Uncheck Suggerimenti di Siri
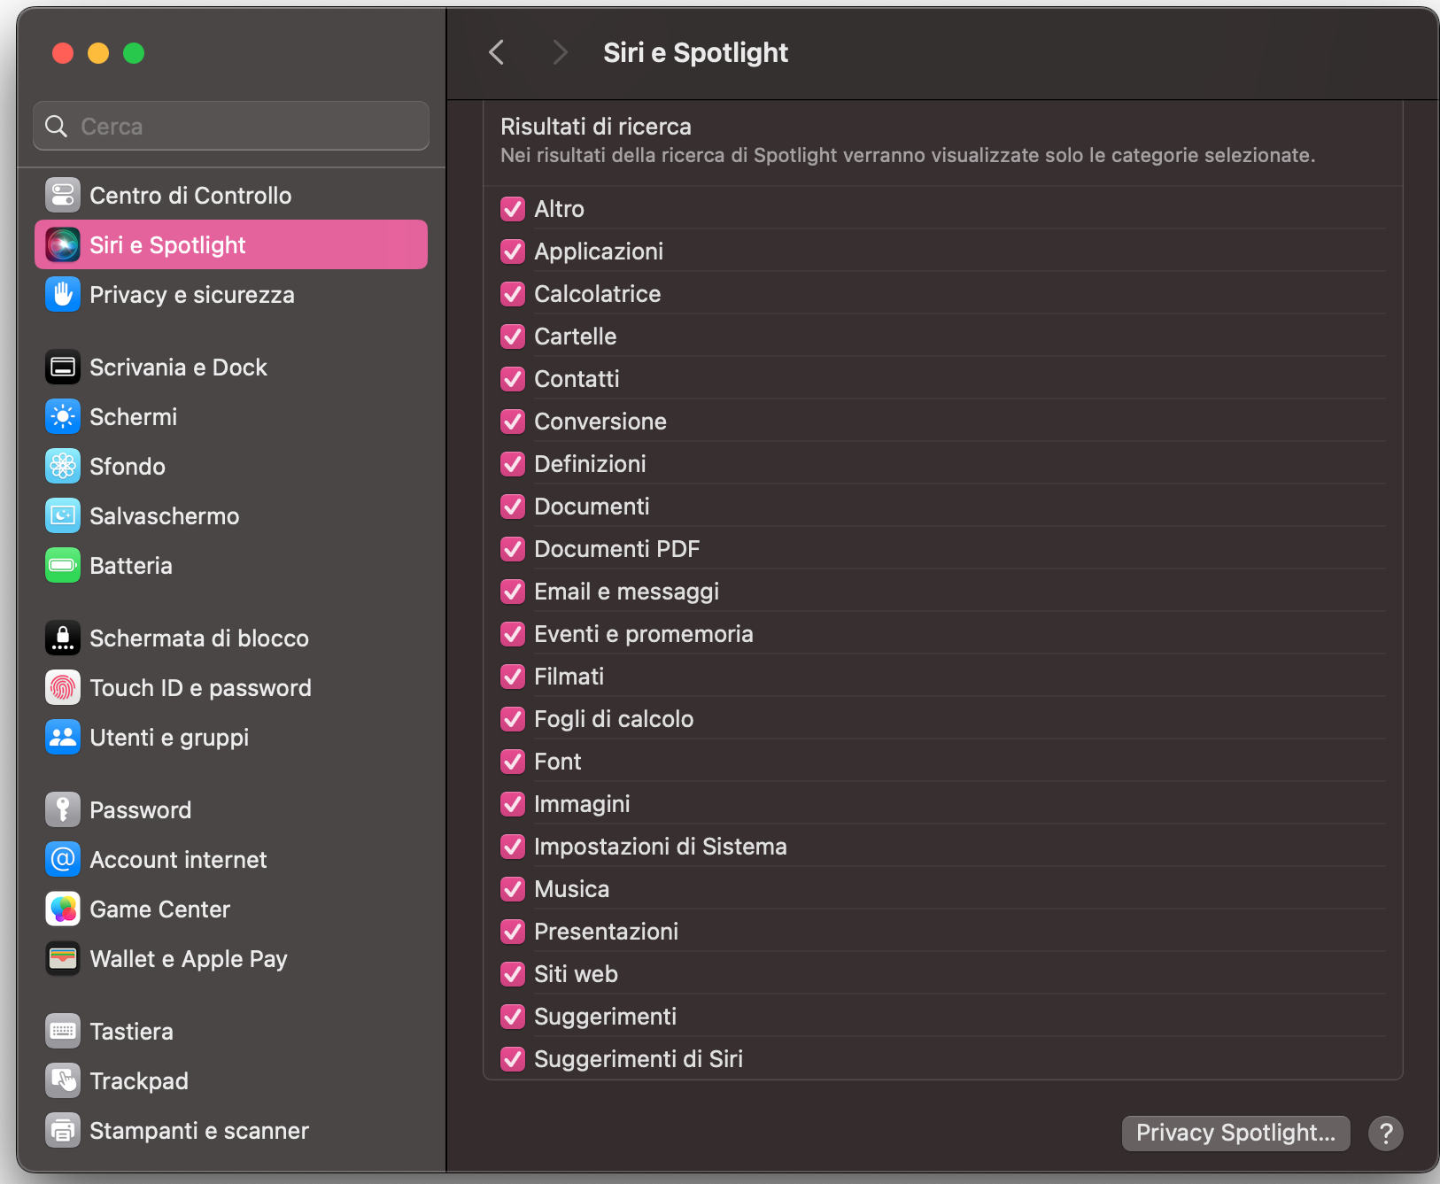This screenshot has width=1440, height=1184. click(x=513, y=1059)
